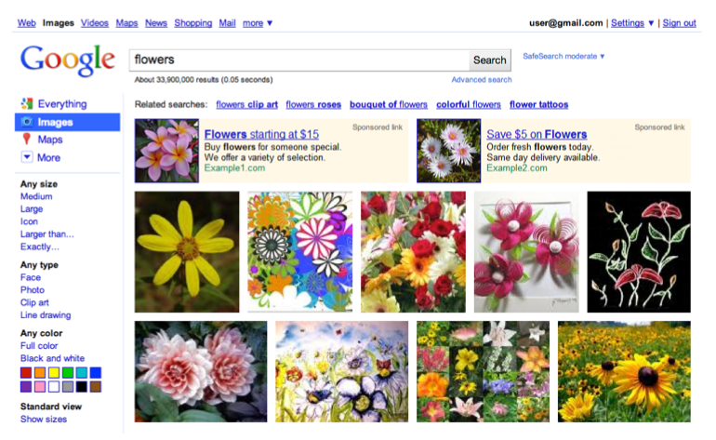The width and height of the screenshot is (716, 440).
Task: Click the flowers search input field
Action: pyautogui.click(x=299, y=60)
